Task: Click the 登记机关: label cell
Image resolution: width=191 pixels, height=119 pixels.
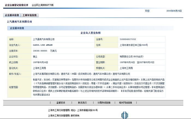Action: pyautogui.click(x=19, y=68)
